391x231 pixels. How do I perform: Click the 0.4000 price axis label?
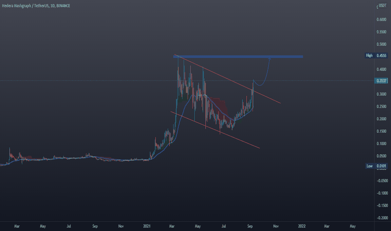click(x=381, y=69)
